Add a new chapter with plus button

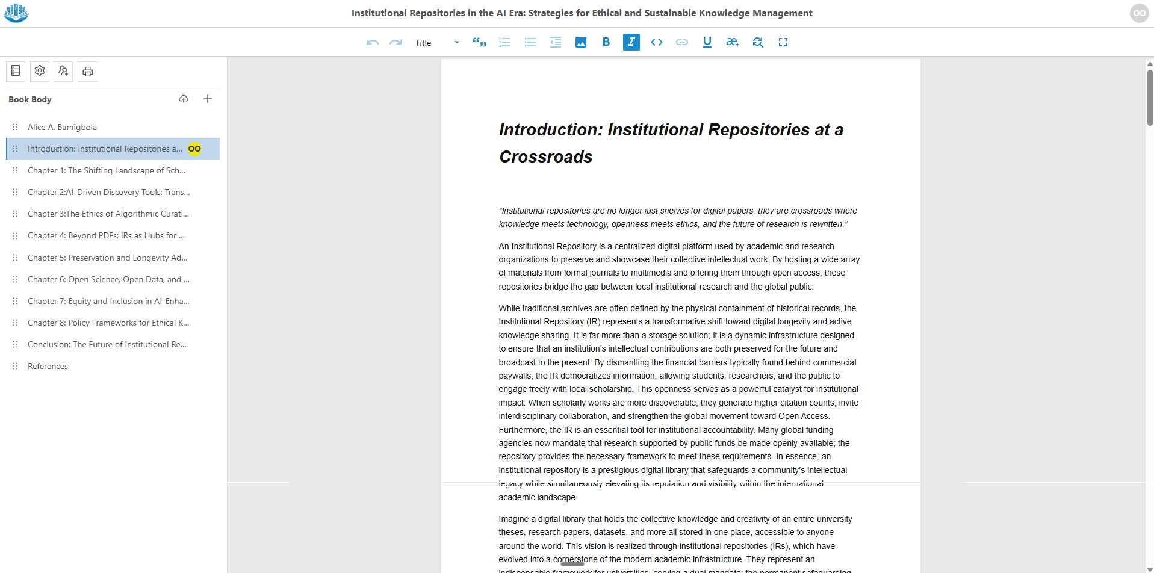(x=208, y=99)
